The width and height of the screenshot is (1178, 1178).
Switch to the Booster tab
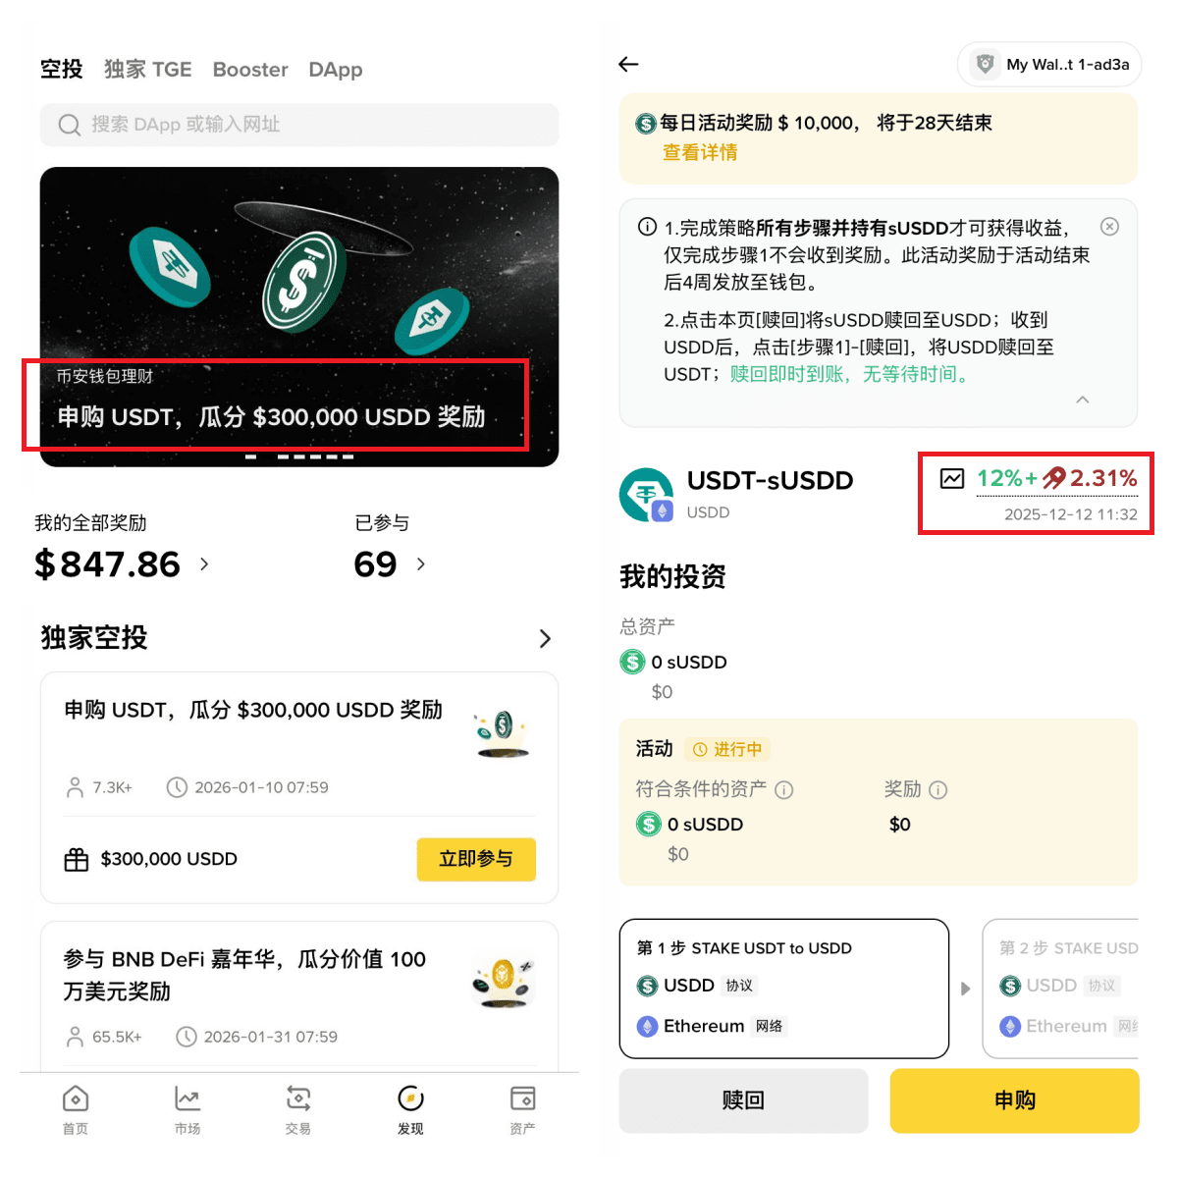250,70
